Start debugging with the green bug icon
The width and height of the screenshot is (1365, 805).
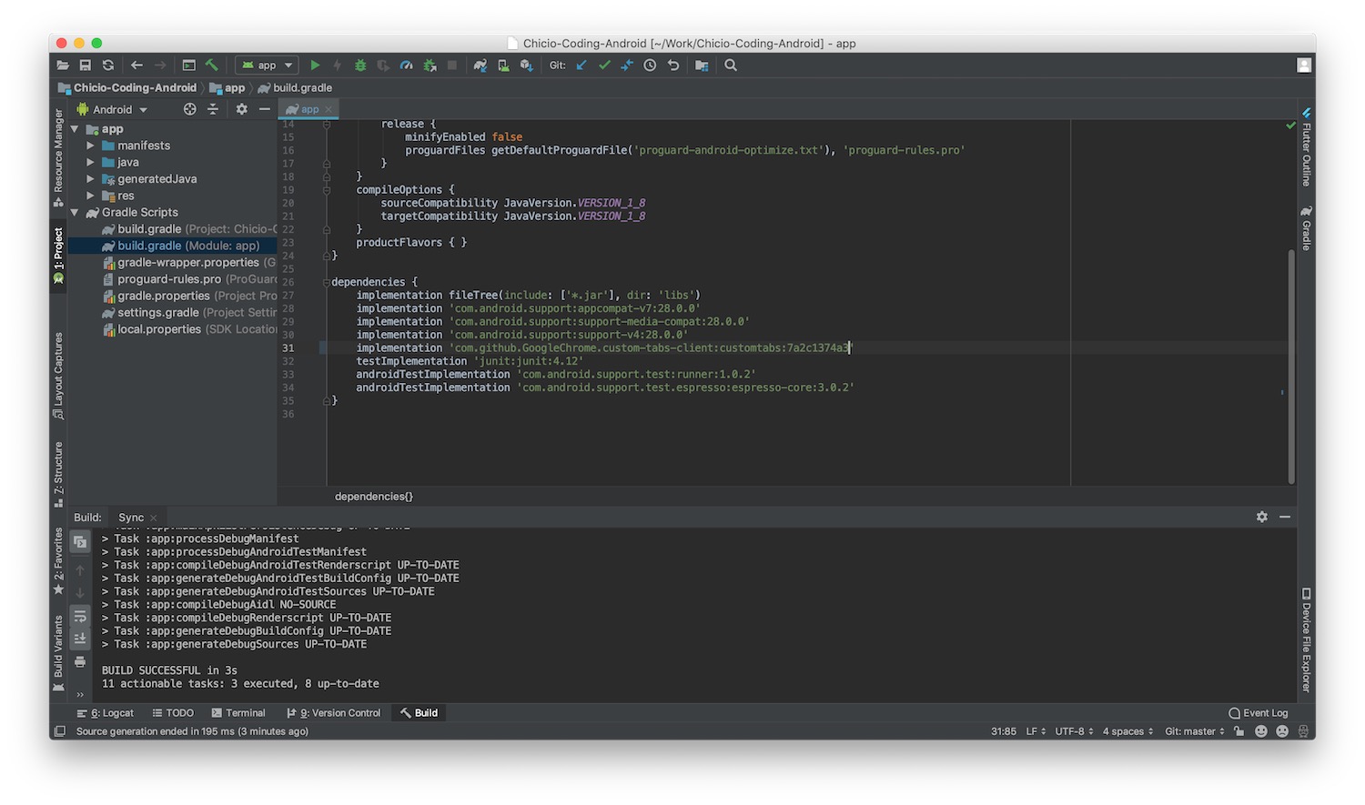pyautogui.click(x=360, y=65)
